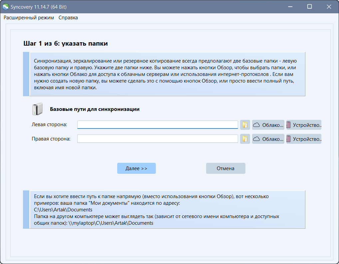Viewport: 339px width, 264px height.
Task: Click the Левая сторона label
Action: 49,125
